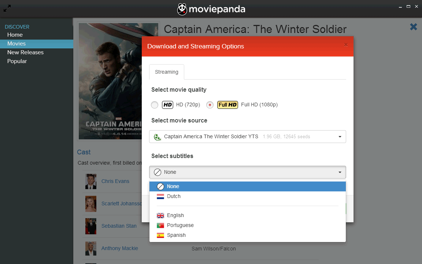The image size is (422, 264).
Task: Click the Spanish flag icon
Action: click(160, 235)
